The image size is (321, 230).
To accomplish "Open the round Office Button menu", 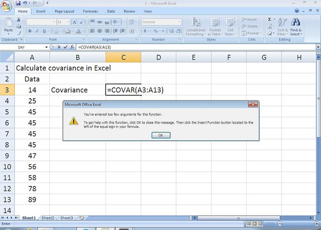I will [x=6, y=6].
